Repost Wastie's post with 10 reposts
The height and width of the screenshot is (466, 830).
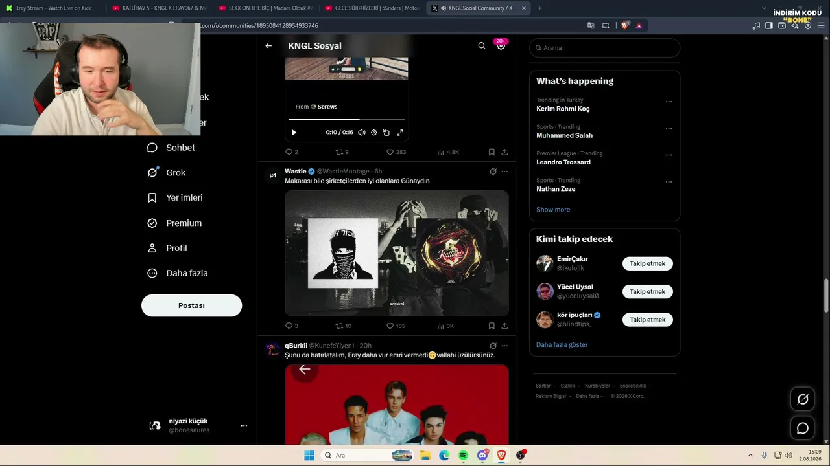point(343,326)
